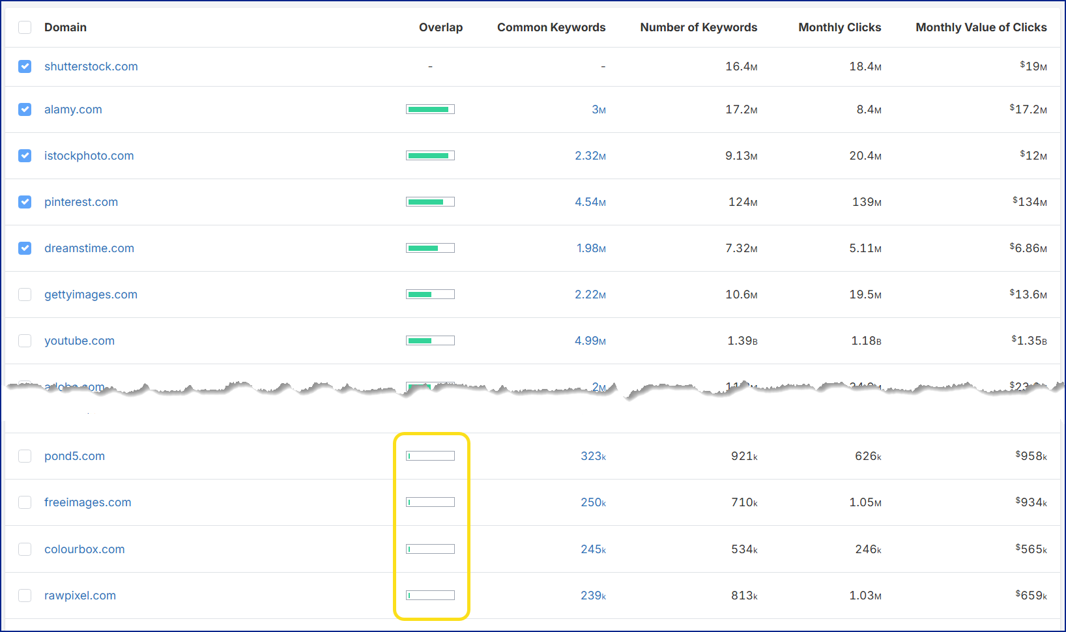Screen dimensions: 1066x632
Task: Check the pond5.com checkbox
Action: (25, 456)
